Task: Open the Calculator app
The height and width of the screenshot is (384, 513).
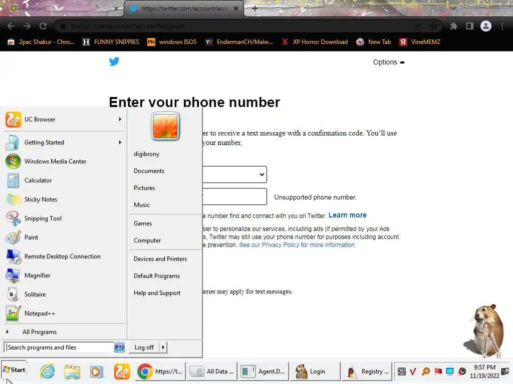Action: [x=64, y=180]
